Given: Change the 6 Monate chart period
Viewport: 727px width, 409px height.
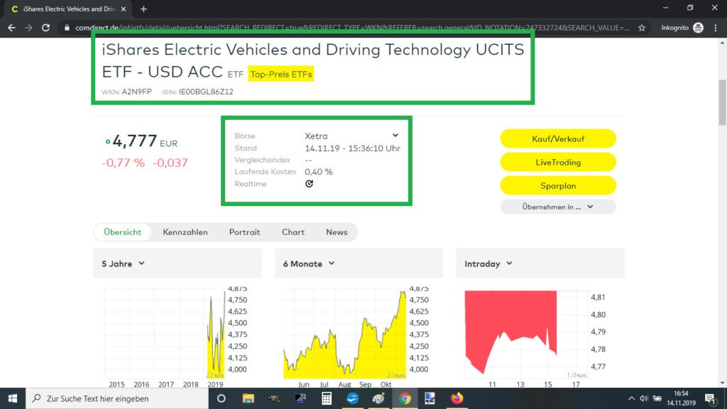Looking at the screenshot, I should pos(309,263).
